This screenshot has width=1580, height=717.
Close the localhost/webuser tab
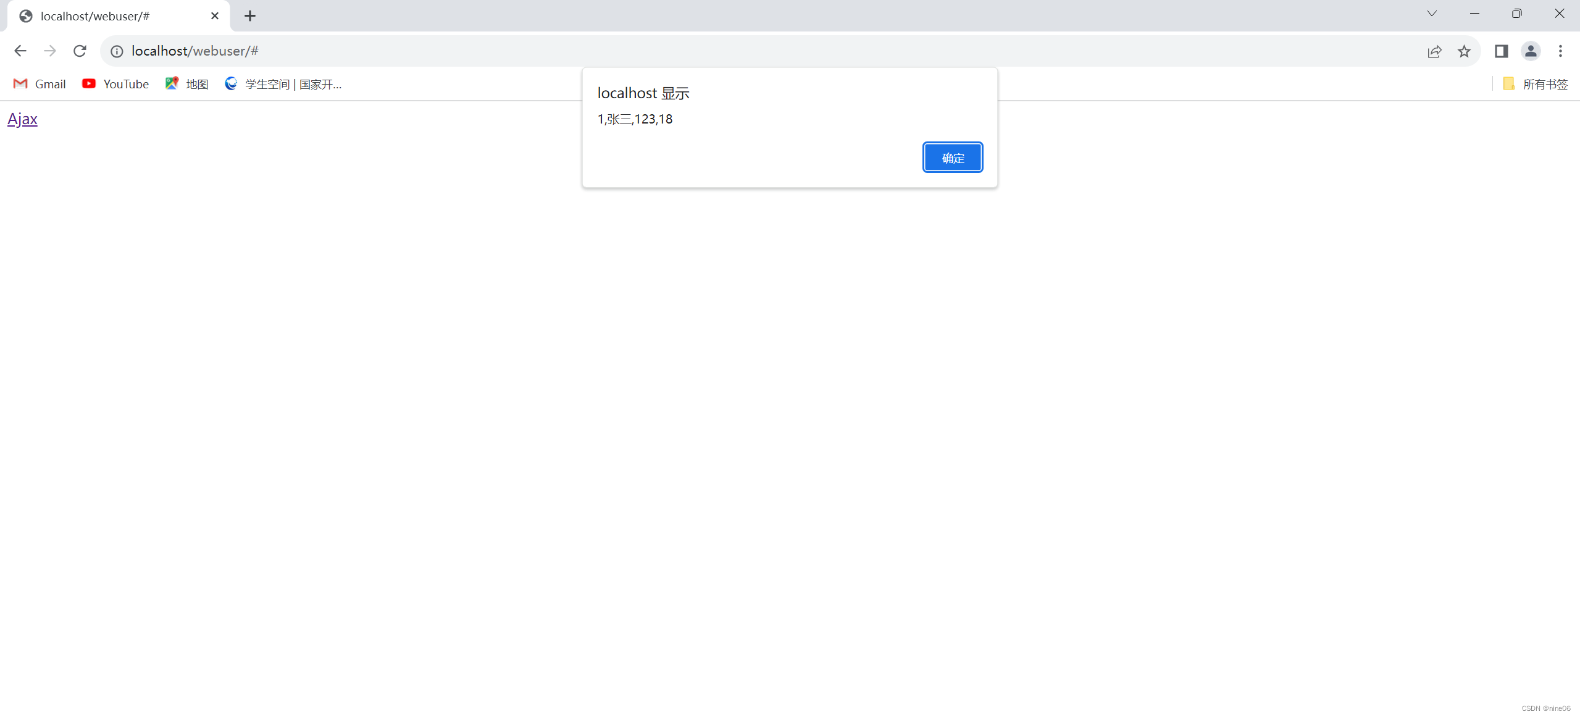(215, 16)
